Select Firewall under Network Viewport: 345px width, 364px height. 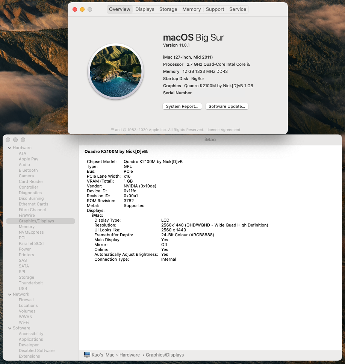[26, 300]
